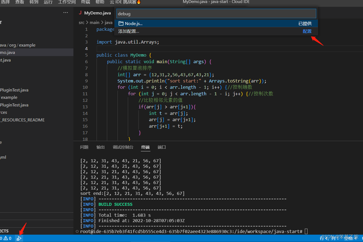
Task: Select the Node.js... debug provider entry
Action: tap(216, 24)
